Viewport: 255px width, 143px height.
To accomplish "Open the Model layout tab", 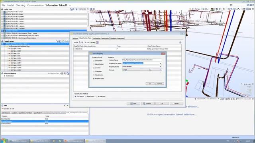I will point(10,5).
